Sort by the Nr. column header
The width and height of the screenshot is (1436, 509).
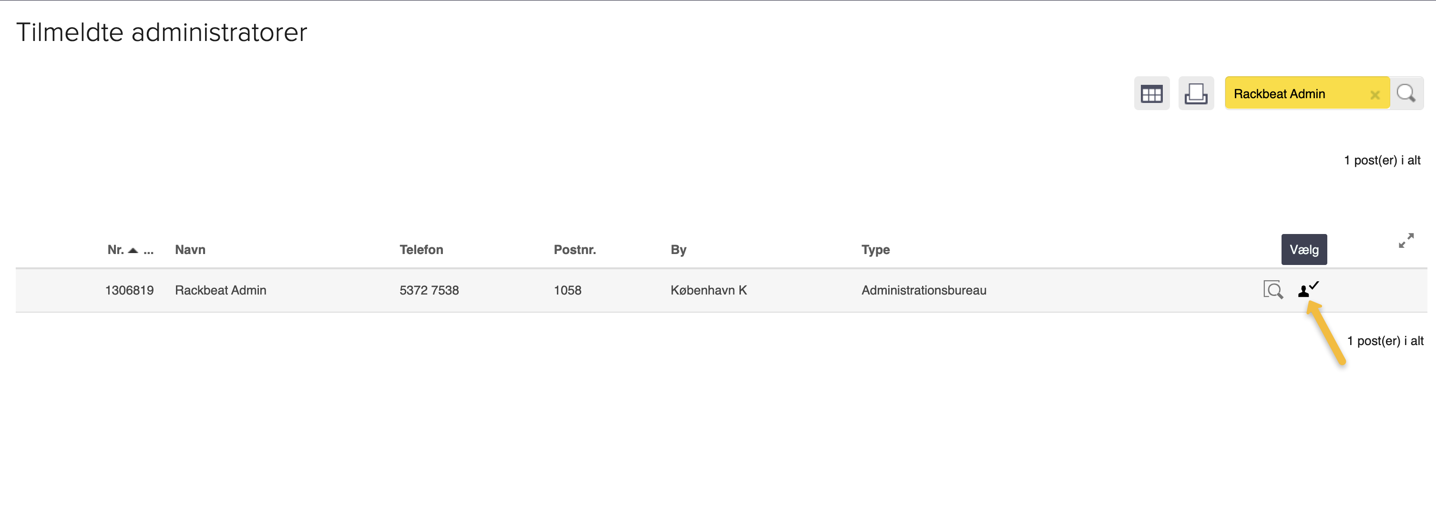pyautogui.click(x=115, y=250)
